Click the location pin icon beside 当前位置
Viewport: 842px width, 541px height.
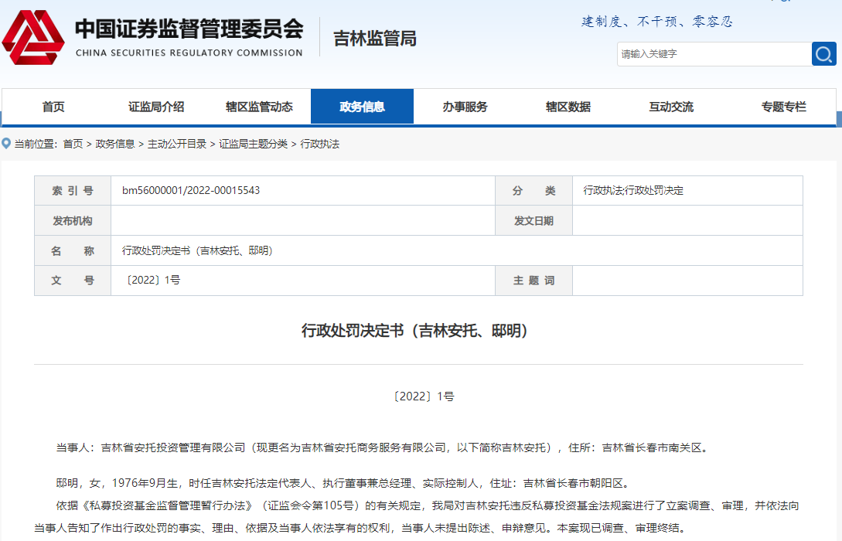point(6,144)
